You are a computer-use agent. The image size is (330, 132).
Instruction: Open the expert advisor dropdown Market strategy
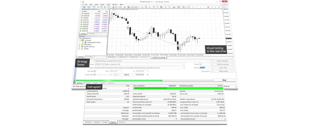[x=153, y=61]
